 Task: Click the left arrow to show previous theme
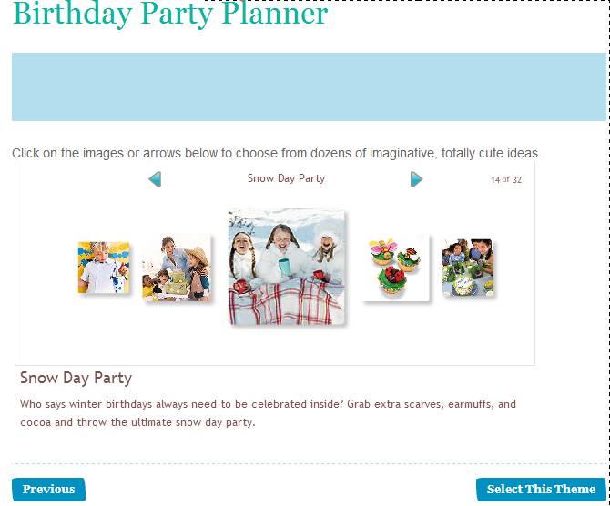coord(155,179)
